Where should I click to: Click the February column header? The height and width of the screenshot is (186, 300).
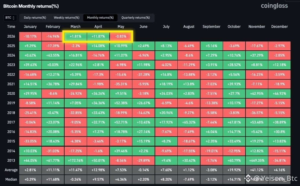53,27
